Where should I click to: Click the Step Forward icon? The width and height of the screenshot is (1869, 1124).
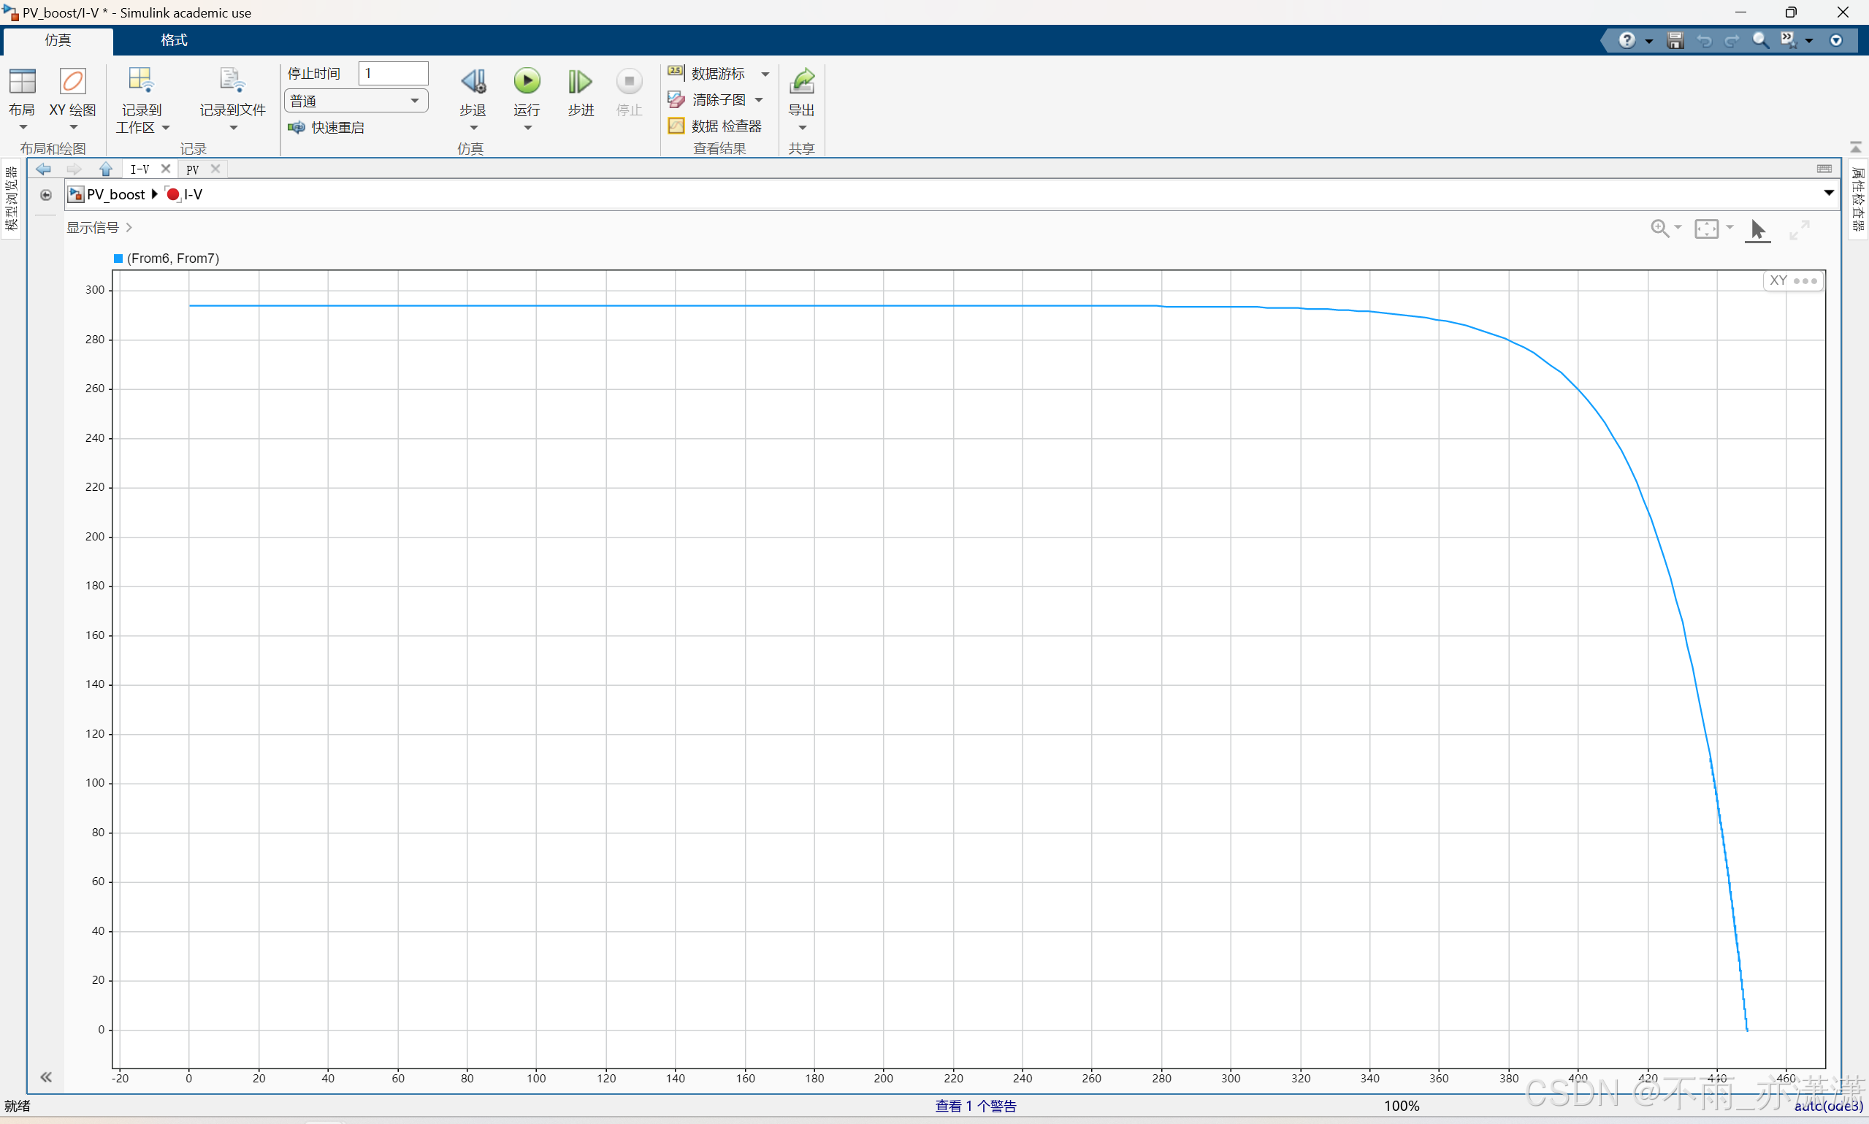tap(580, 82)
